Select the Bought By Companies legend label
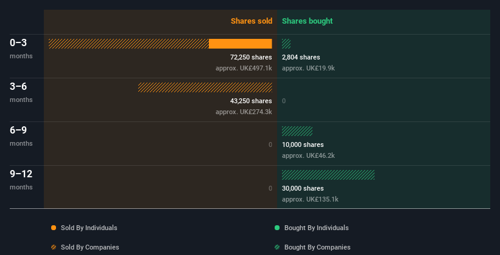Viewport: 500px width, 255px height. [x=317, y=247]
